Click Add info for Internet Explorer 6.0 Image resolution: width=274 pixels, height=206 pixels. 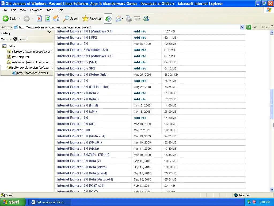140,81
